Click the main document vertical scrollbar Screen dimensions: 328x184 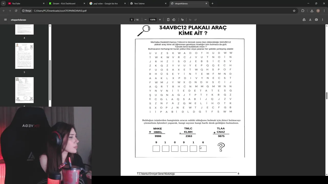[326, 96]
